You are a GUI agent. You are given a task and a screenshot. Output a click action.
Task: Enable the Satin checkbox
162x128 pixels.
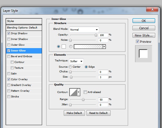tap(9, 73)
